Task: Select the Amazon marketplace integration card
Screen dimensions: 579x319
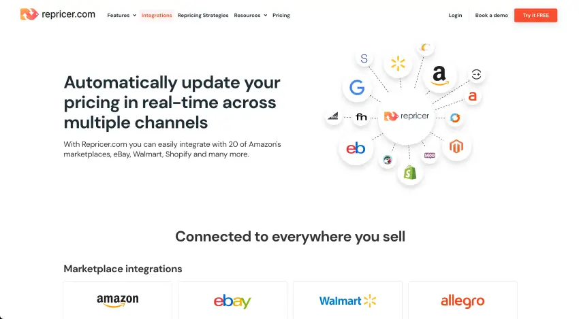Action: point(117,300)
